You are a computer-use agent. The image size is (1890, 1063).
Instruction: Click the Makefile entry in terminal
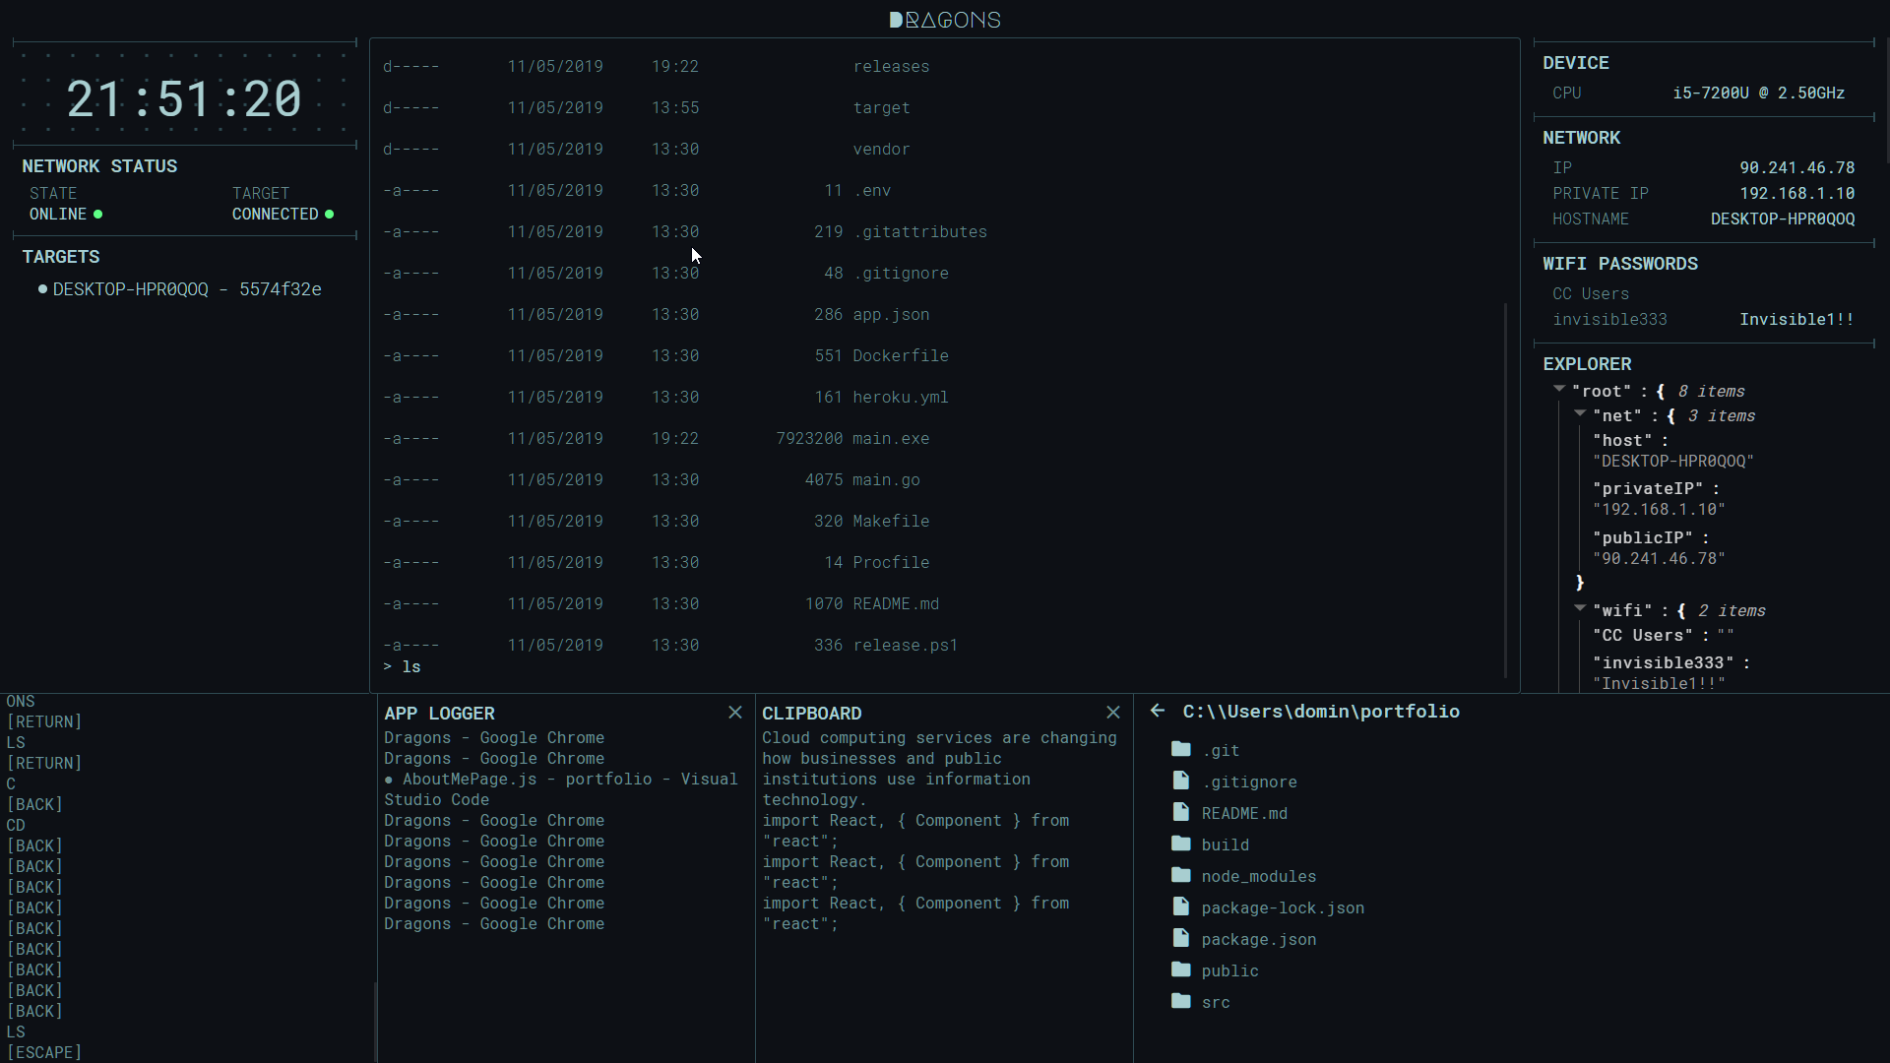pos(891,522)
